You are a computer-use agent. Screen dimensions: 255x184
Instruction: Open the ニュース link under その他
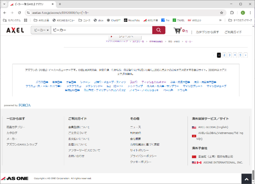136,127
